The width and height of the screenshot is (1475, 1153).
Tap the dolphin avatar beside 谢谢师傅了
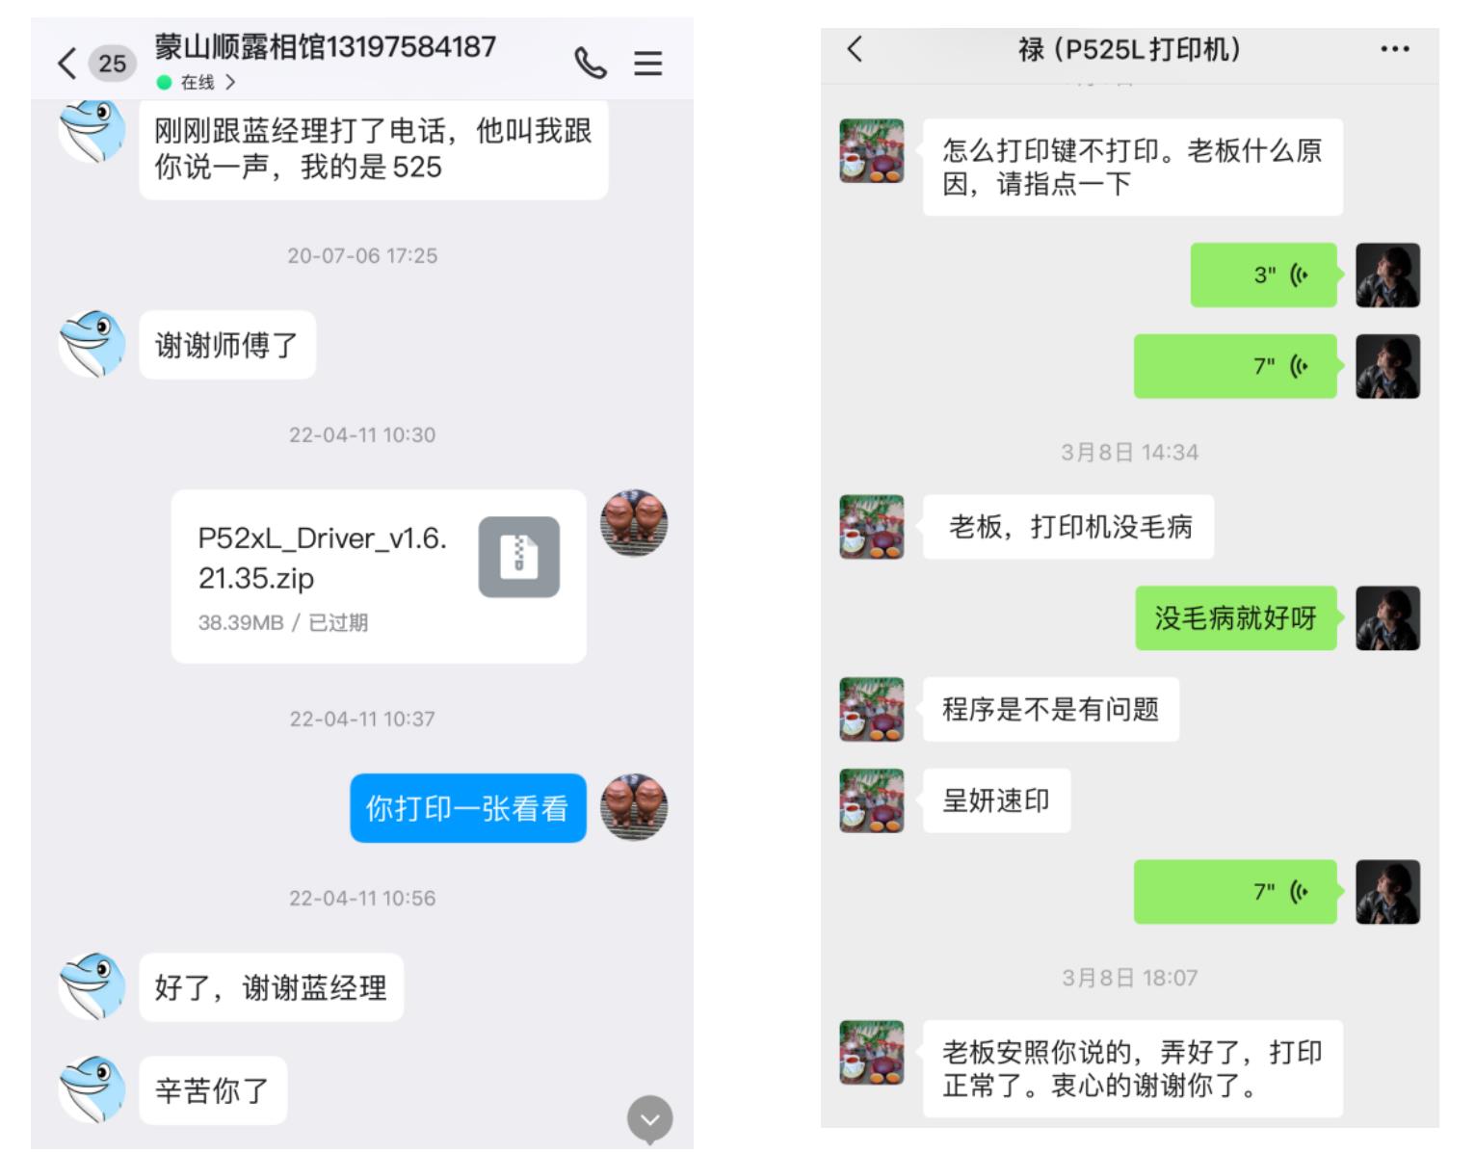coord(92,344)
